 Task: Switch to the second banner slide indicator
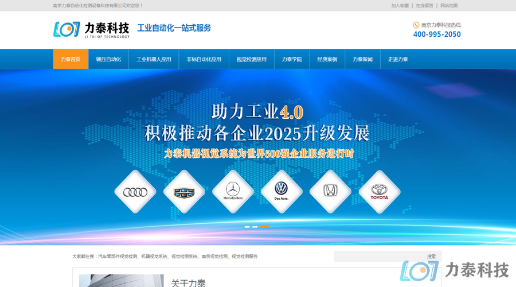(x=255, y=227)
